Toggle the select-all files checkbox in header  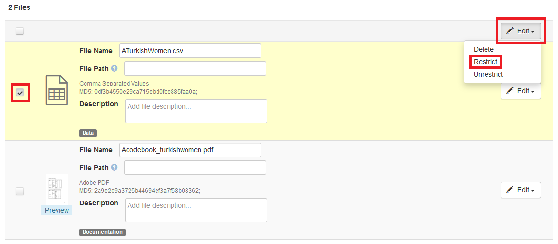(20, 31)
